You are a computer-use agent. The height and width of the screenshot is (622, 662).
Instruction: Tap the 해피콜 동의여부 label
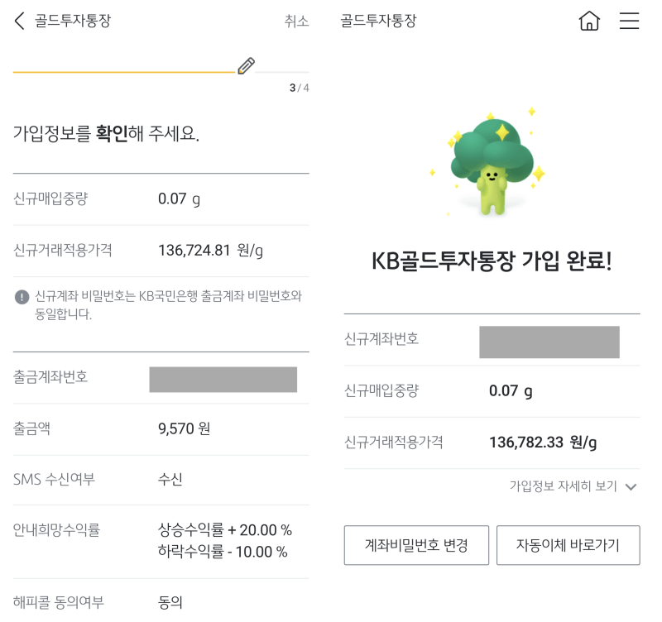tap(58, 602)
